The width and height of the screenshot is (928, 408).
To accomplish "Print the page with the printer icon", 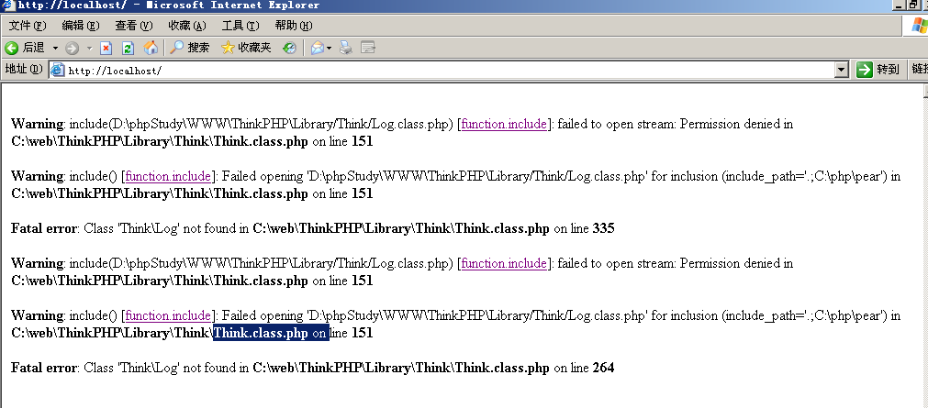I will point(346,48).
